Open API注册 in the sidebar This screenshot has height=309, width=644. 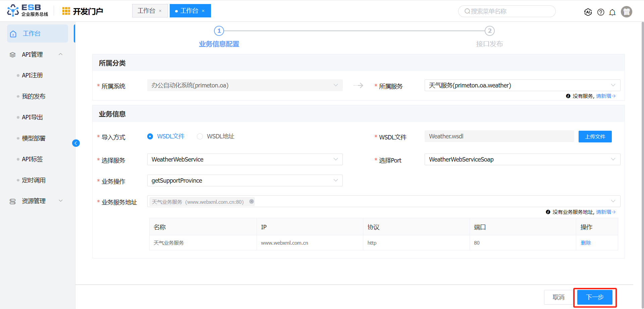(x=32, y=75)
